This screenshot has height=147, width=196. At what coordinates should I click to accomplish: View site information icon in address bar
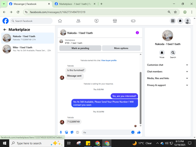pyautogui.click(x=26, y=12)
